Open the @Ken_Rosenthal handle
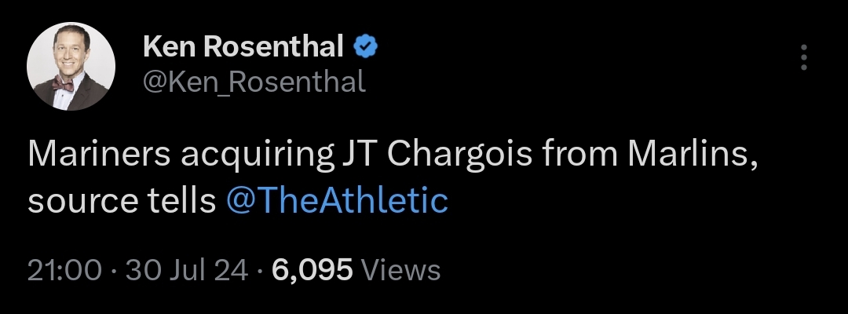The image size is (848, 314). pyautogui.click(x=254, y=80)
